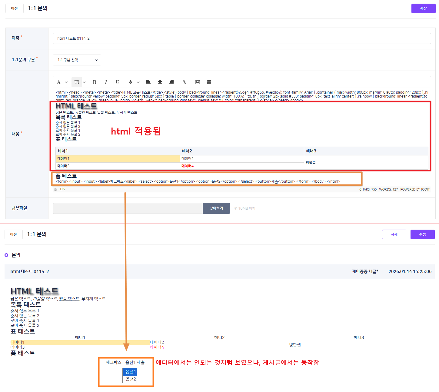439x392 pixels.
Task: Select 옵션2 in the option list
Action: [x=130, y=379]
